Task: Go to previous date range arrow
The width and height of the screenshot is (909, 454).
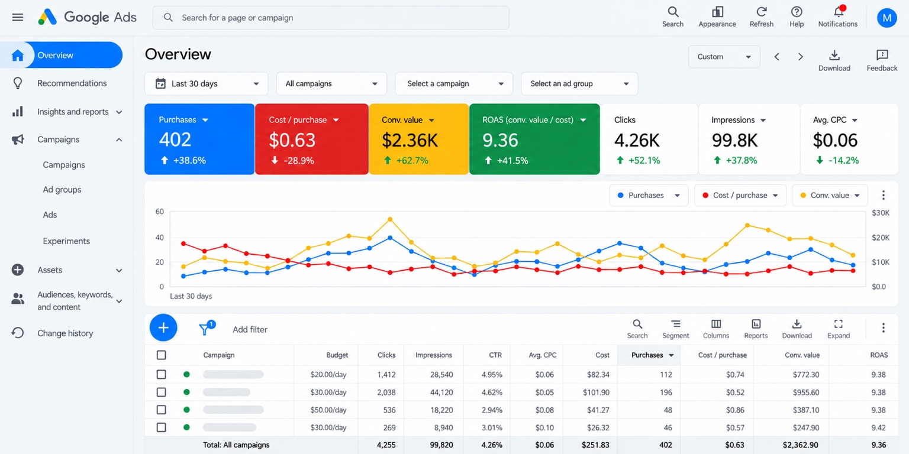Action: tap(776, 57)
